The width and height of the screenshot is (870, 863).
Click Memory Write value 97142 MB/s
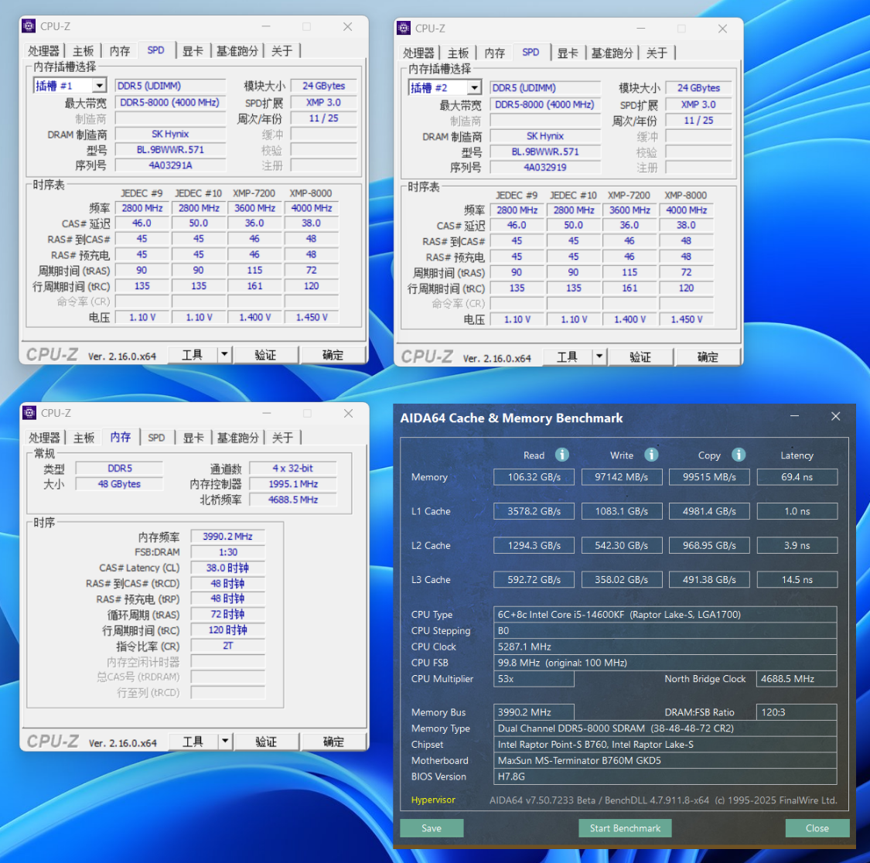pyautogui.click(x=622, y=476)
